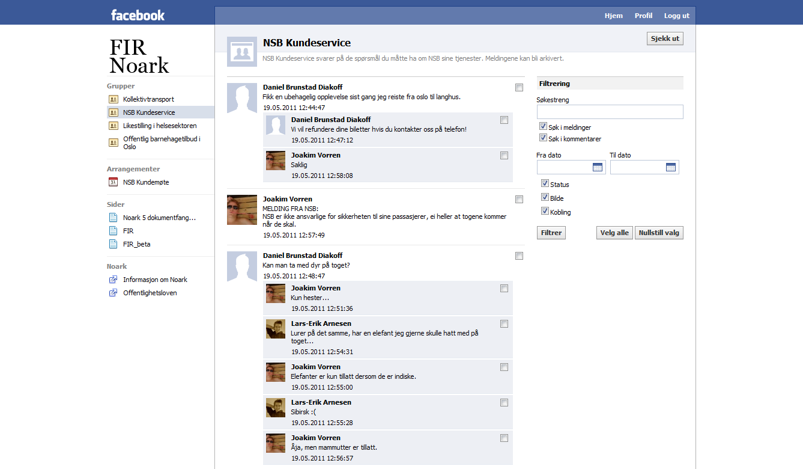Toggle 'Søk i meldinger' checkbox
Image resolution: width=803 pixels, height=469 pixels.
543,127
